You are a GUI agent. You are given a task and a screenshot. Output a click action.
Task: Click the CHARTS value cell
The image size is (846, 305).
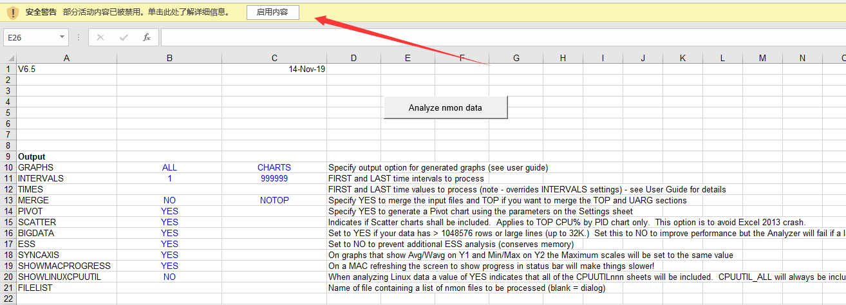click(x=274, y=167)
